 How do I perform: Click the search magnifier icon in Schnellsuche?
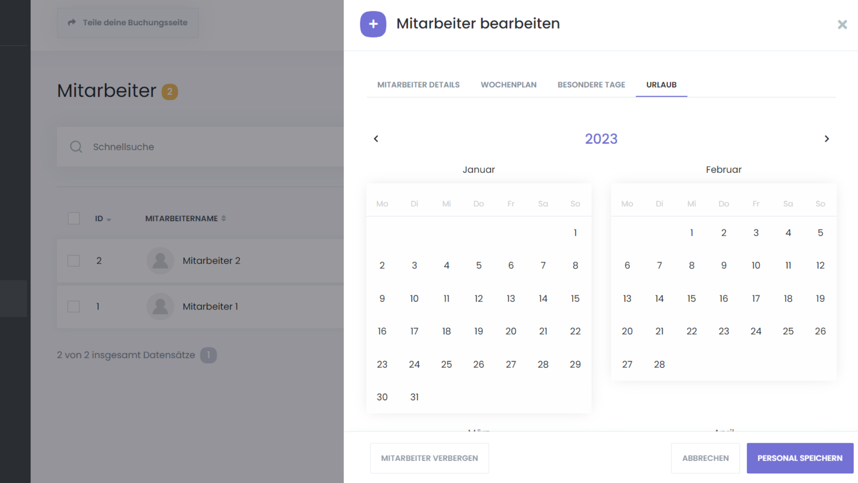click(x=76, y=147)
